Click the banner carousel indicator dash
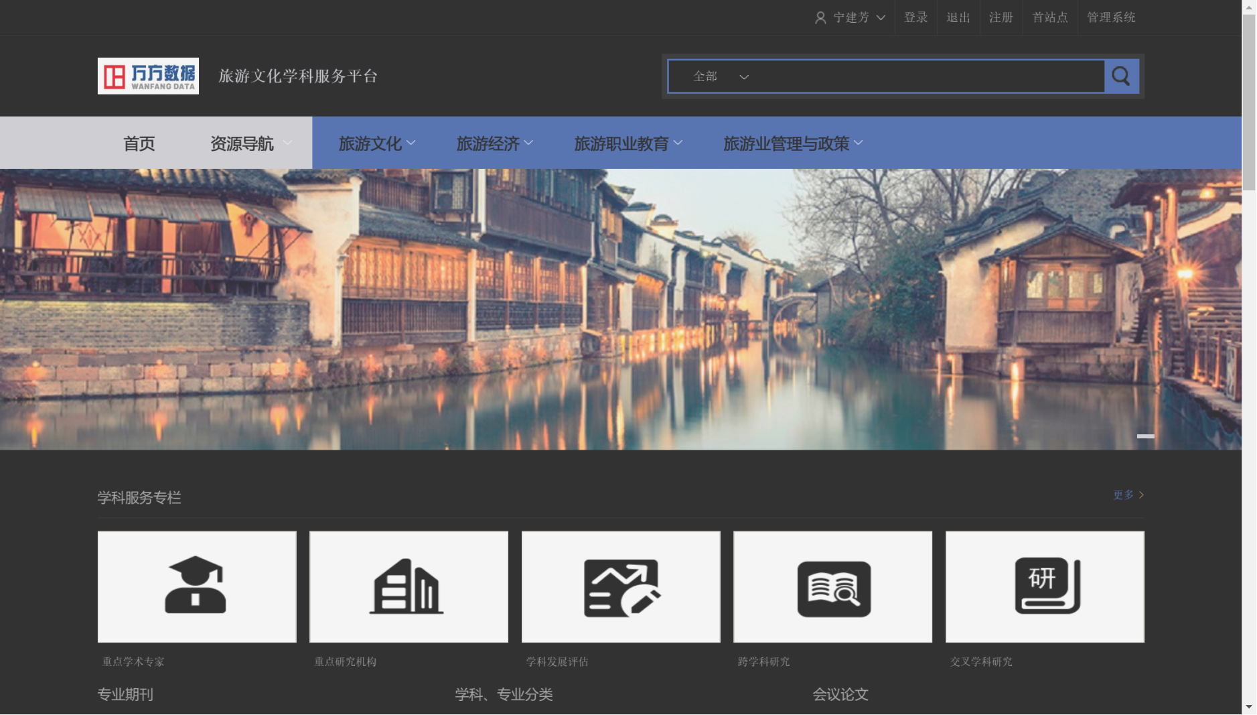 [x=1145, y=436]
